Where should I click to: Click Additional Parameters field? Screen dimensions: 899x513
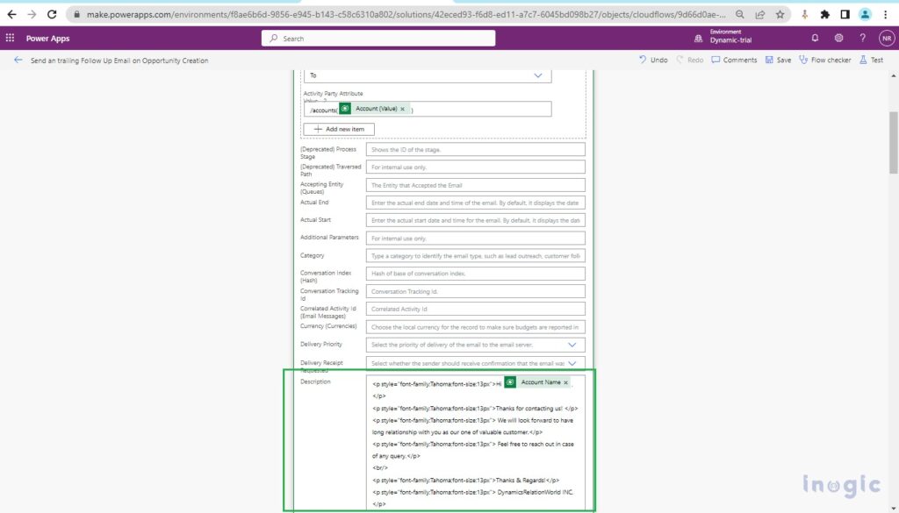(475, 239)
